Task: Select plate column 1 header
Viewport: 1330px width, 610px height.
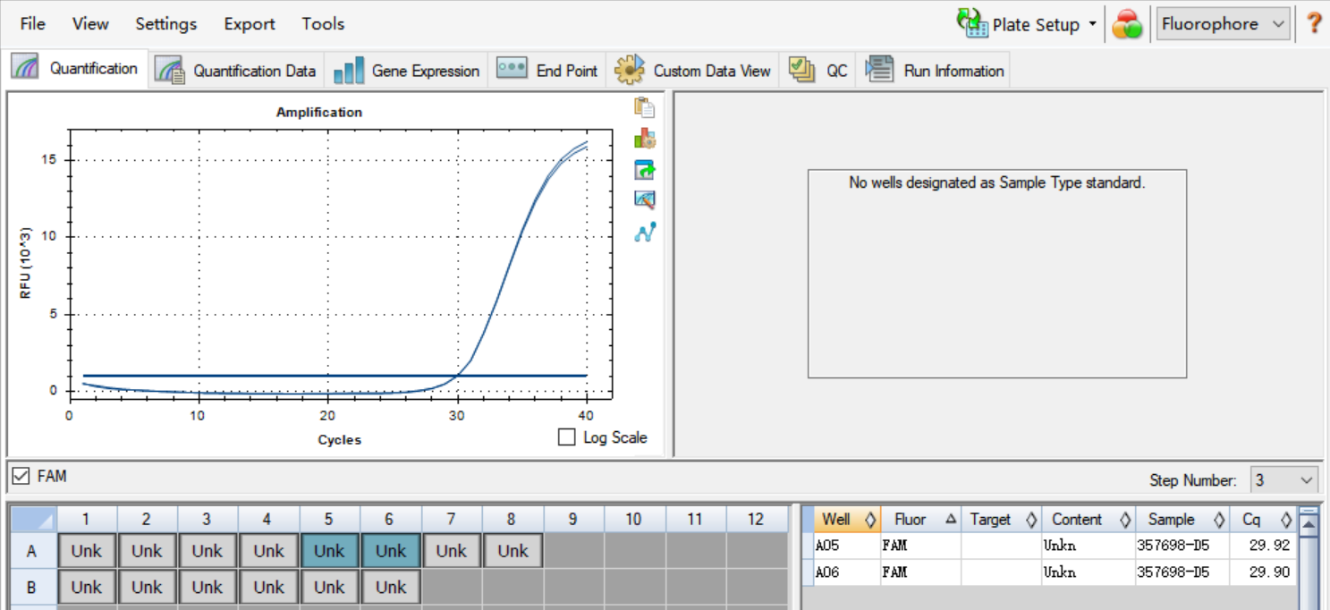Action: tap(86, 519)
